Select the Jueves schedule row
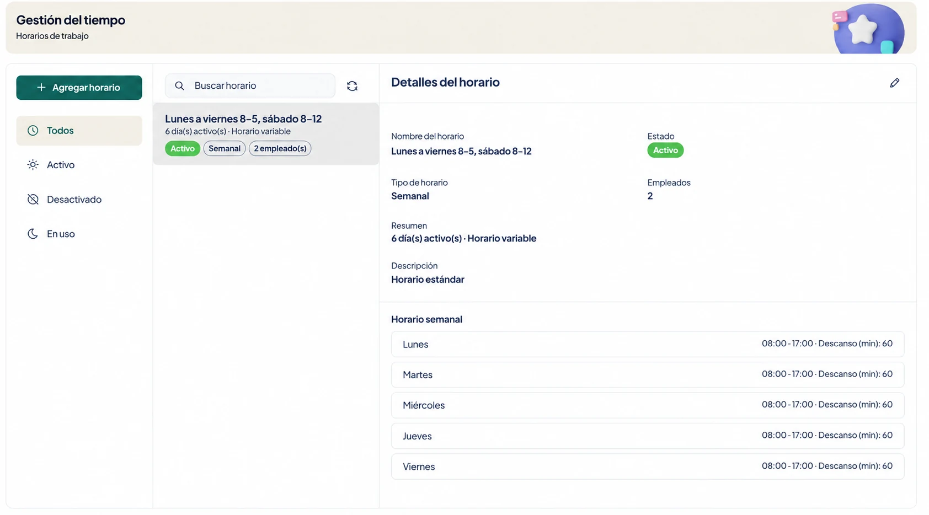The image size is (929, 515). pos(648,436)
